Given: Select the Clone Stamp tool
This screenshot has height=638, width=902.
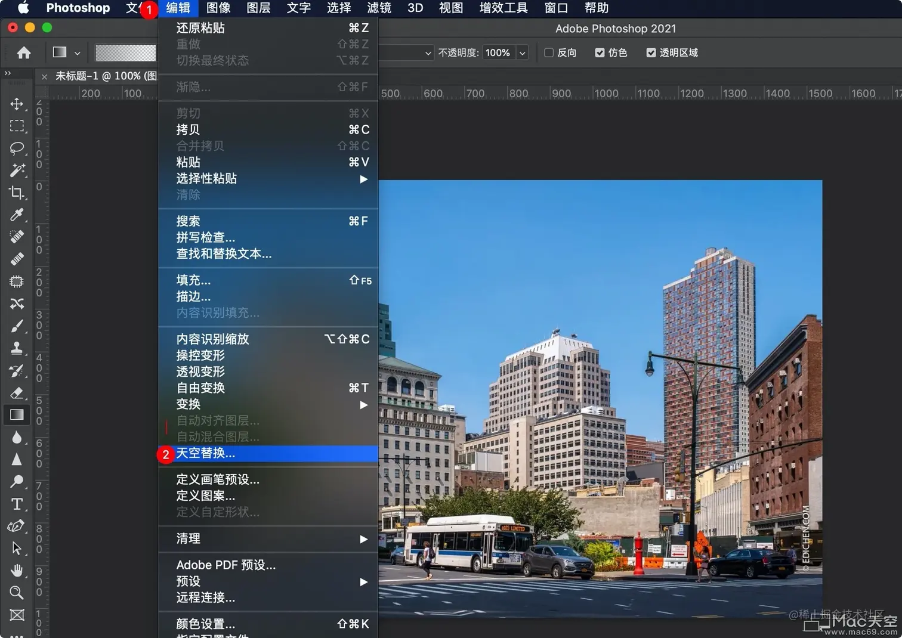Looking at the screenshot, I should point(17,348).
